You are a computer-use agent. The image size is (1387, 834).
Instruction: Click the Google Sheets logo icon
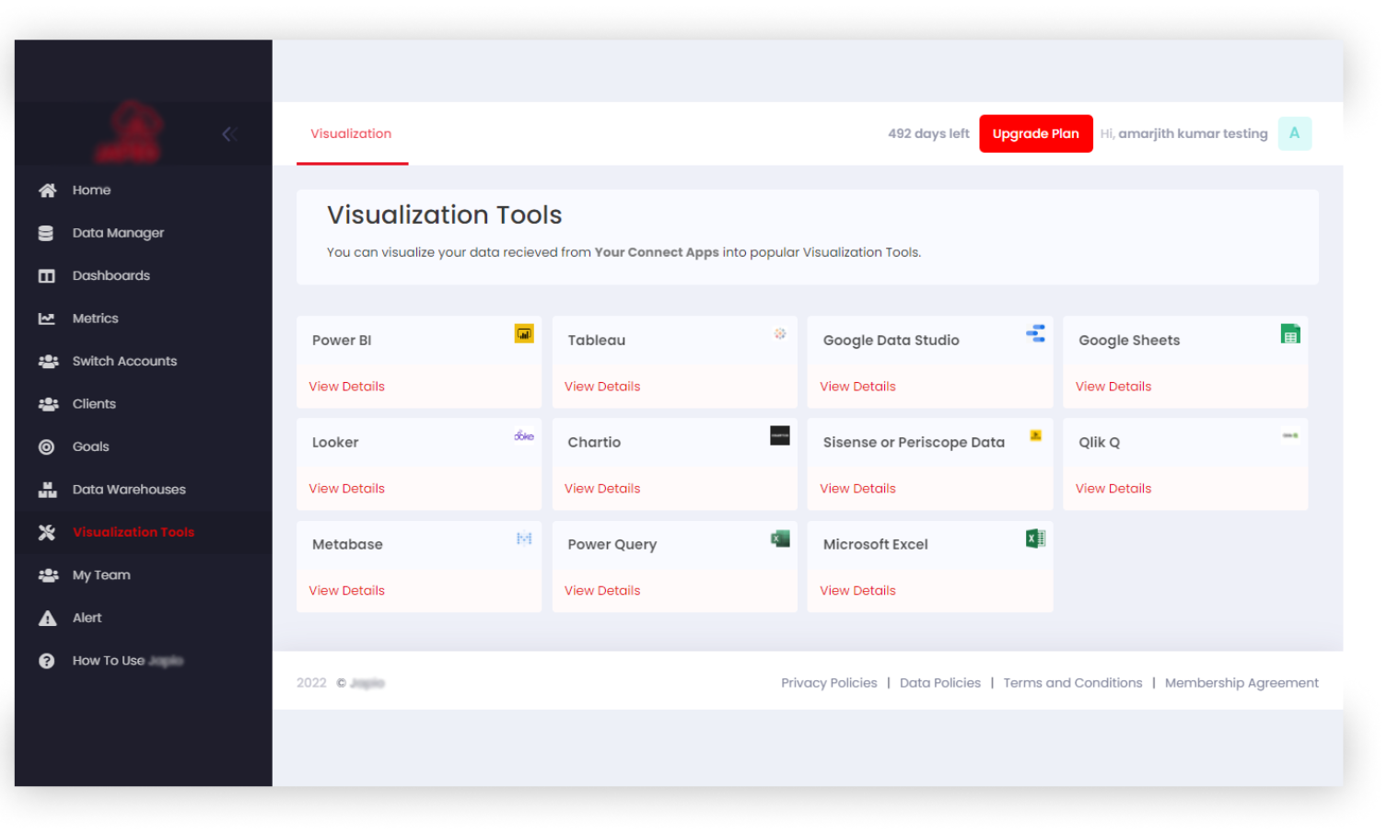point(1290,334)
